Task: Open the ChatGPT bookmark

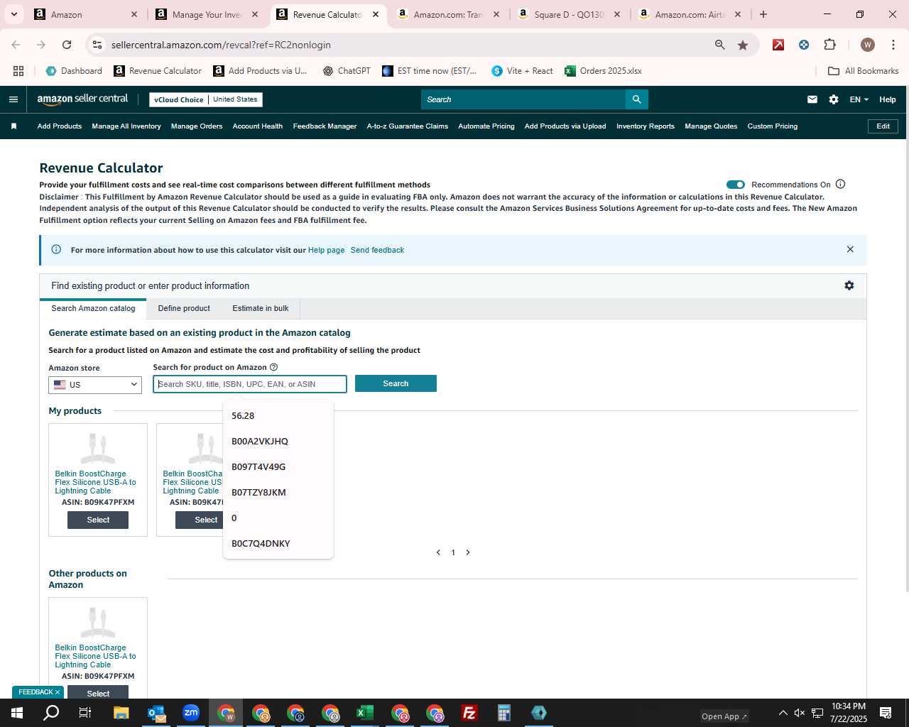Action: click(347, 71)
